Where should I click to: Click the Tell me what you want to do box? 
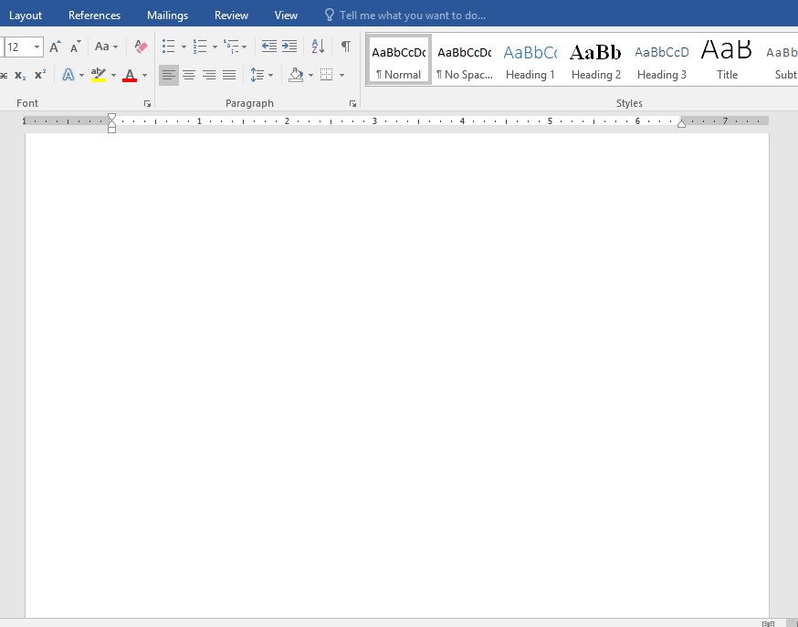[x=412, y=16]
